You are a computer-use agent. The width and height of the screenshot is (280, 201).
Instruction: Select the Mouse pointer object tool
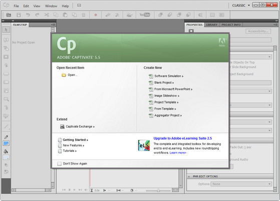tap(6, 107)
